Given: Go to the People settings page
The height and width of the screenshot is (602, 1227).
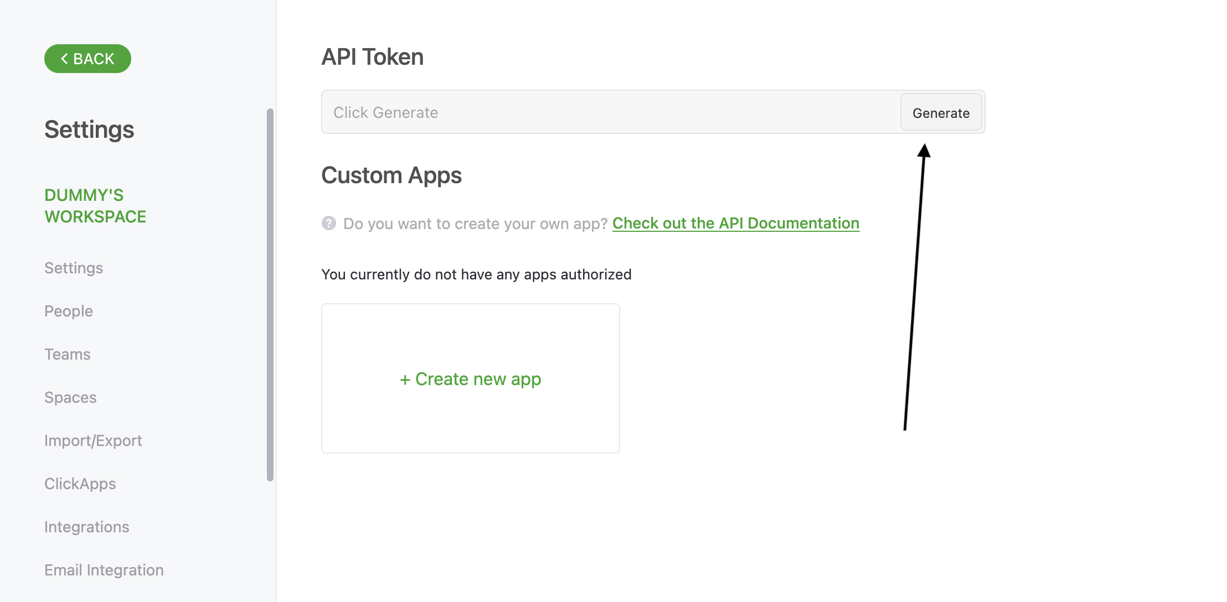Looking at the screenshot, I should (x=69, y=311).
